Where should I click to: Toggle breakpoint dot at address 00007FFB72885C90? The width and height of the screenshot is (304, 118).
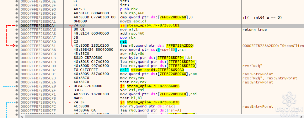coord(17,9)
